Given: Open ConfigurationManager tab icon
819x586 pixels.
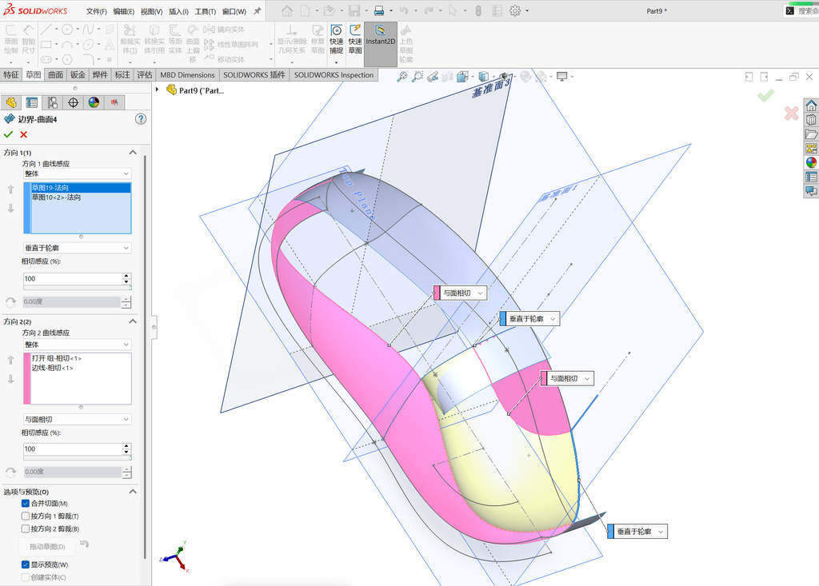Looking at the screenshot, I should [x=52, y=102].
